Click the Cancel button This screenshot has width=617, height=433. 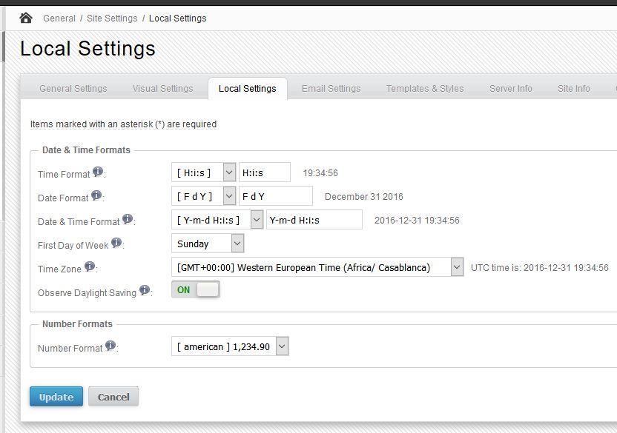coord(113,397)
